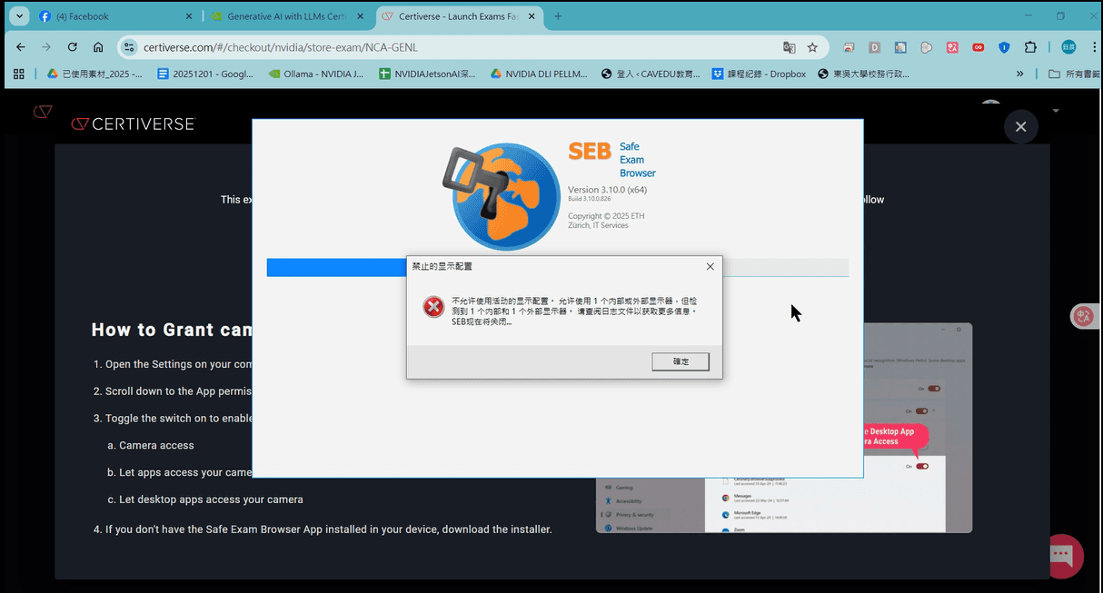Open the apps grid in bookmarks bar
The image size is (1103, 593).
tap(19, 74)
